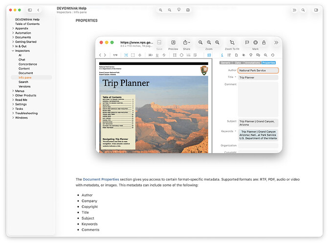Viewport: 329px width, 244px height.
Task: Expand the Automation section chevron
Action: [13, 33]
